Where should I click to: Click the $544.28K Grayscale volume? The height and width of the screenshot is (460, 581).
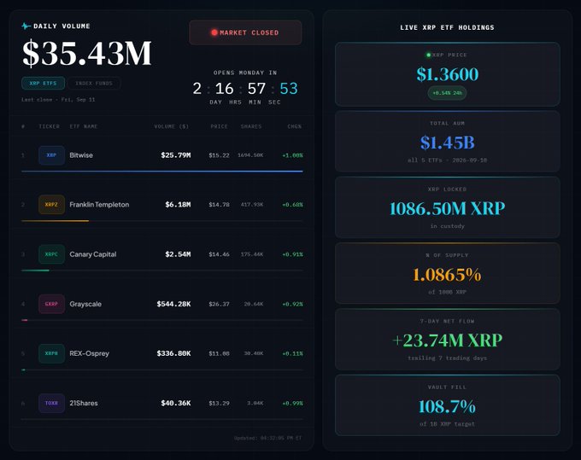173,304
